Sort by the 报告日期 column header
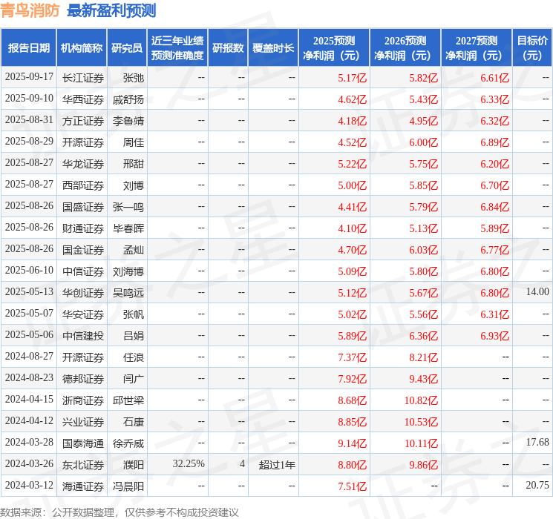553x519 pixels. coord(29,48)
